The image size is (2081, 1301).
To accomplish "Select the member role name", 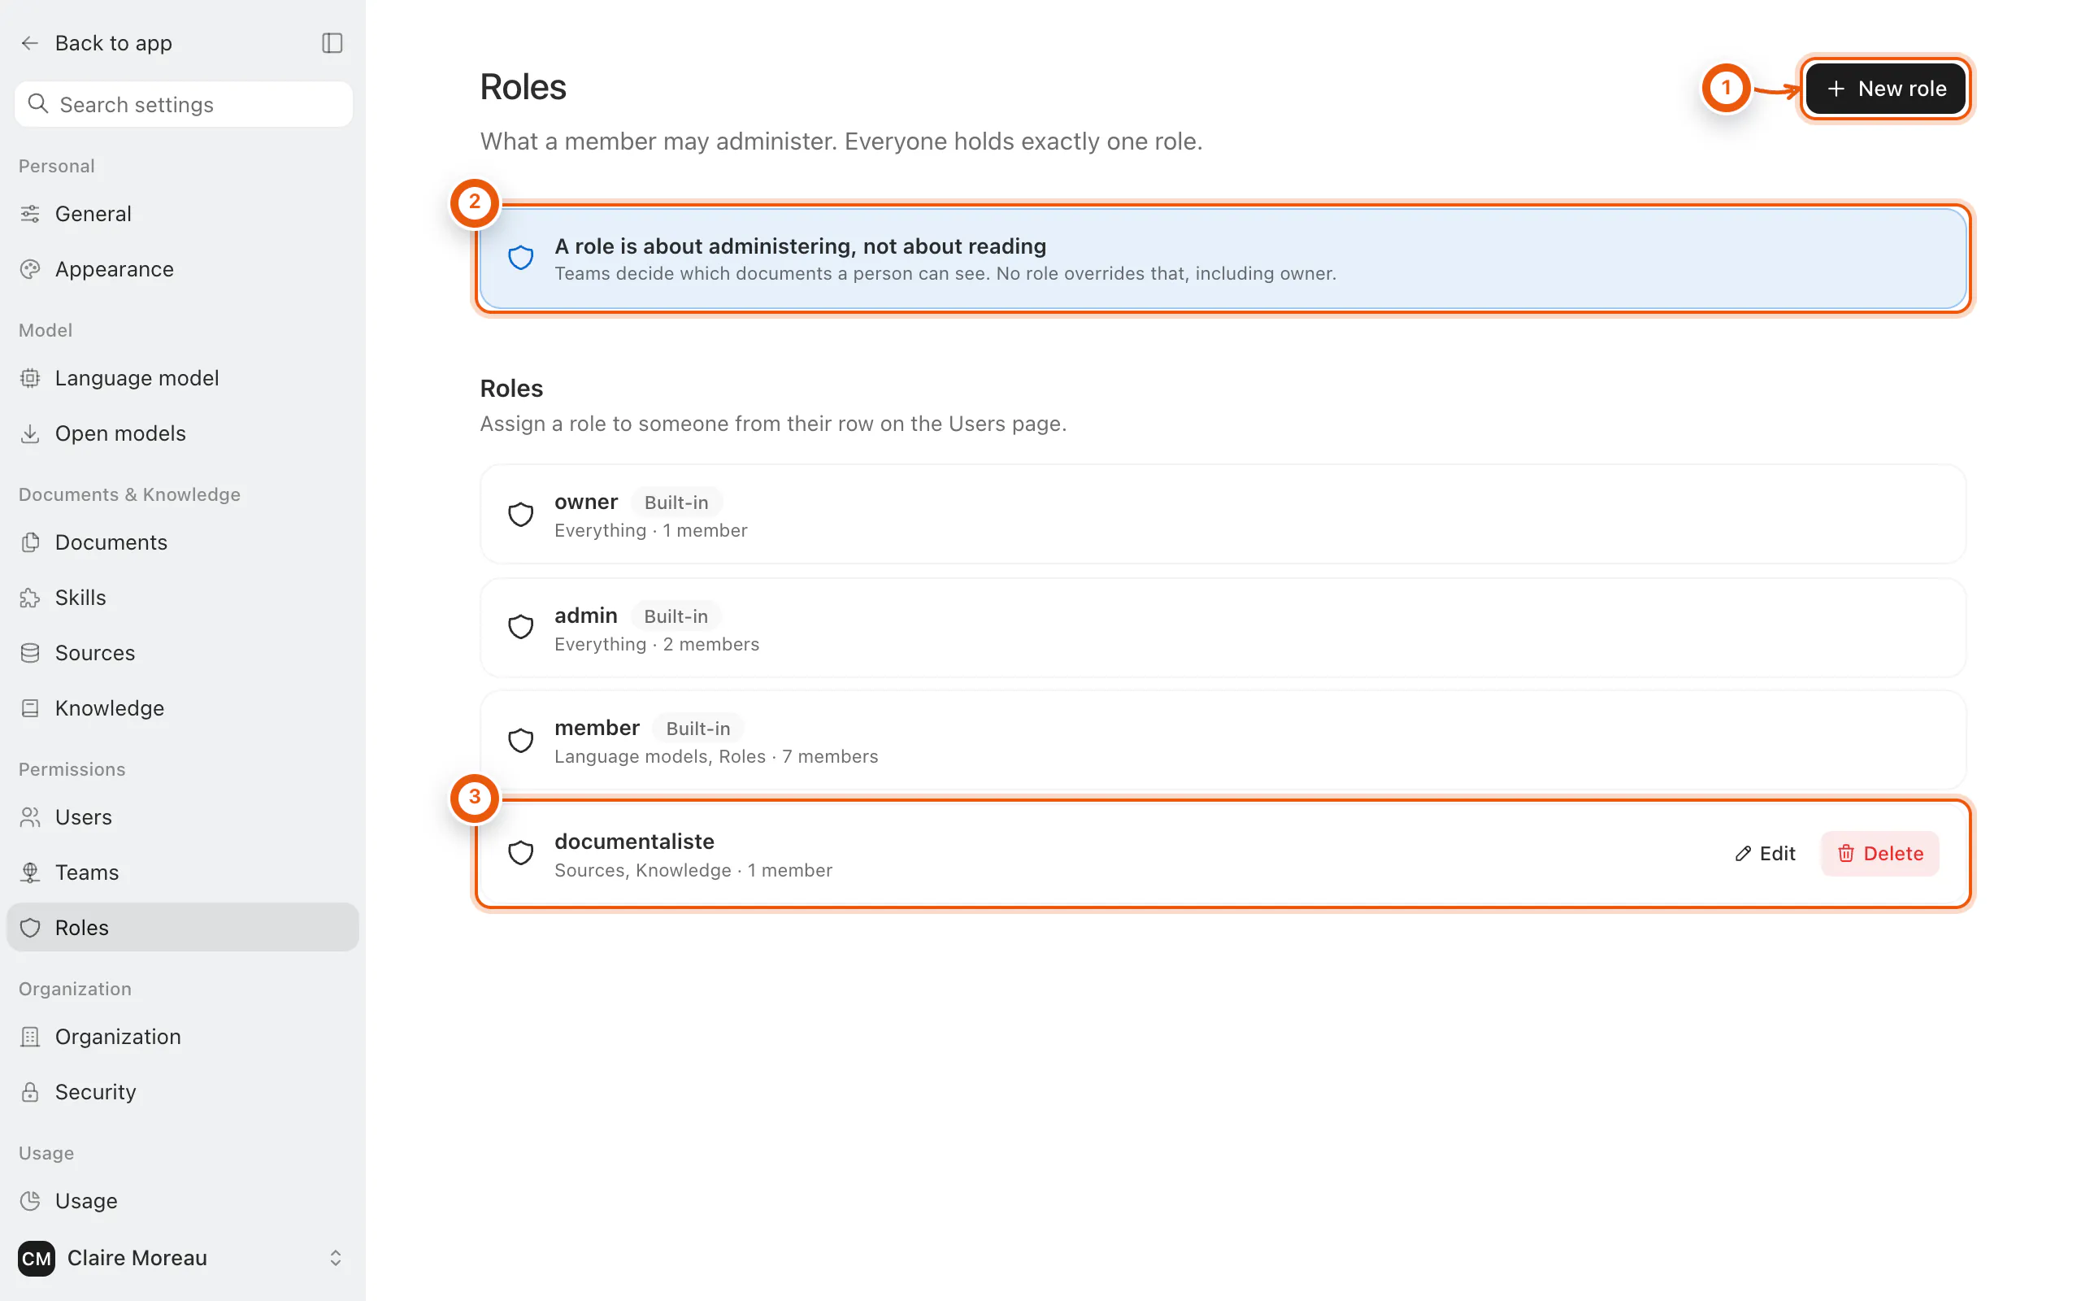I will [x=597, y=728].
